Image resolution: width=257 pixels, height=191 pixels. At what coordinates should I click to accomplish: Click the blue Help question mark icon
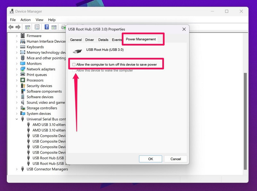pos(47,27)
